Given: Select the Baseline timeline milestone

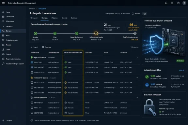Looking at the screenshot, I should (35, 34).
